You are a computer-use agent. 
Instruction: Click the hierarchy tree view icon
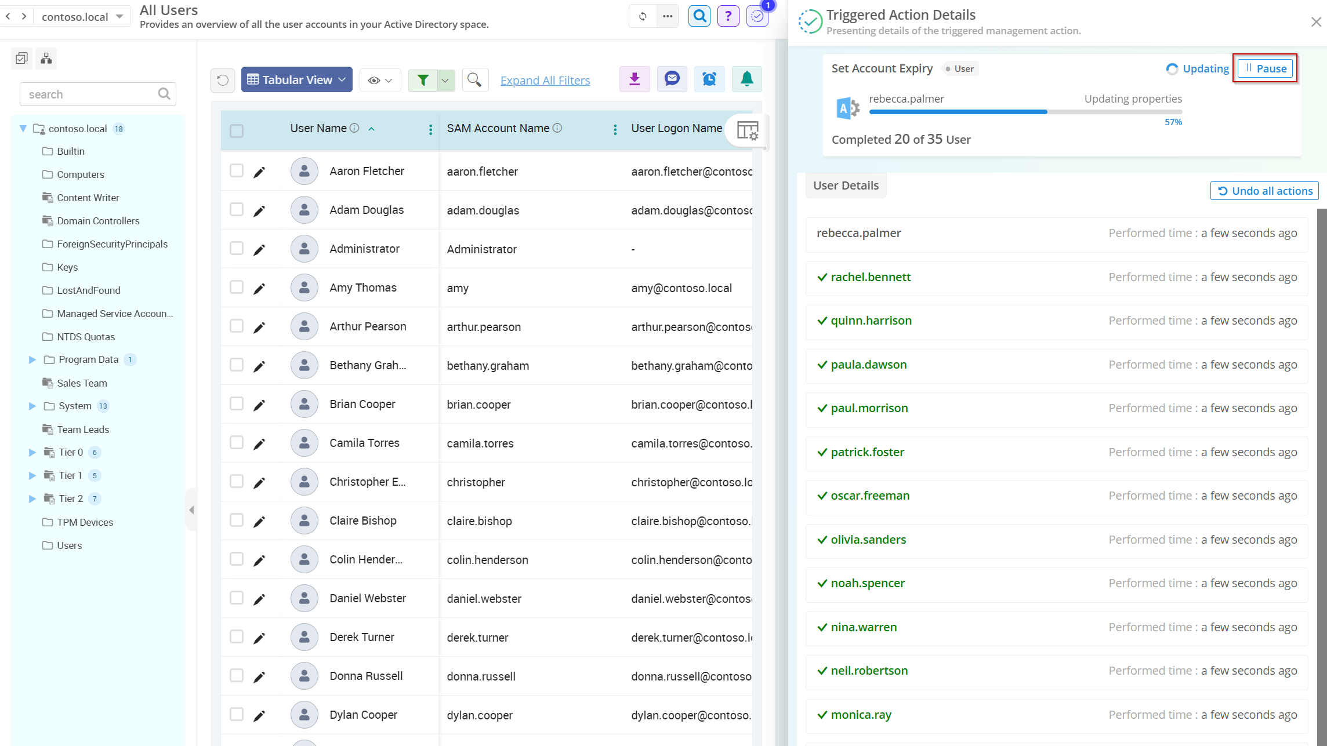[x=46, y=58]
